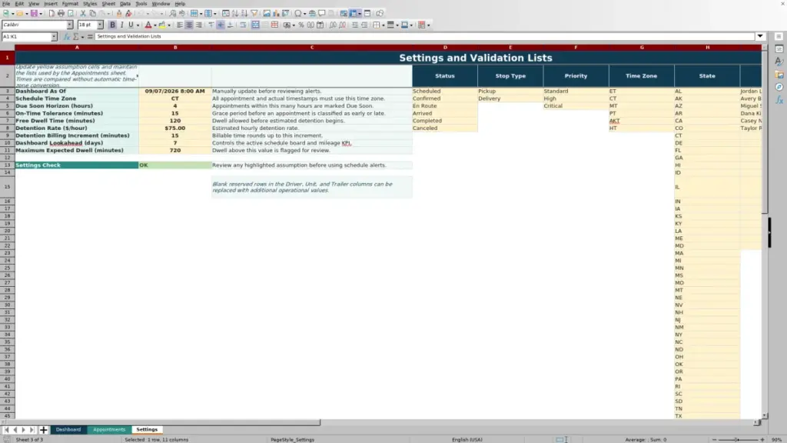787x443 pixels.
Task: Toggle the AutoFilter funnel icon
Action: click(254, 14)
